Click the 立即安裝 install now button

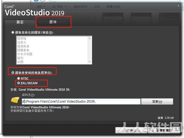(x=164, y=130)
